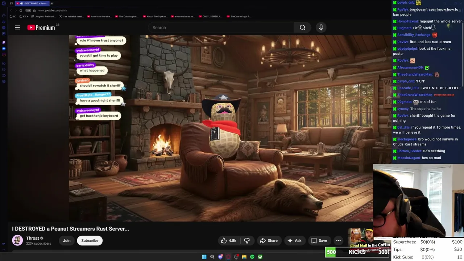The width and height of the screenshot is (464, 261).
Task: Open 'The Faithful Sheri...' X bookmark
Action: click(71, 16)
